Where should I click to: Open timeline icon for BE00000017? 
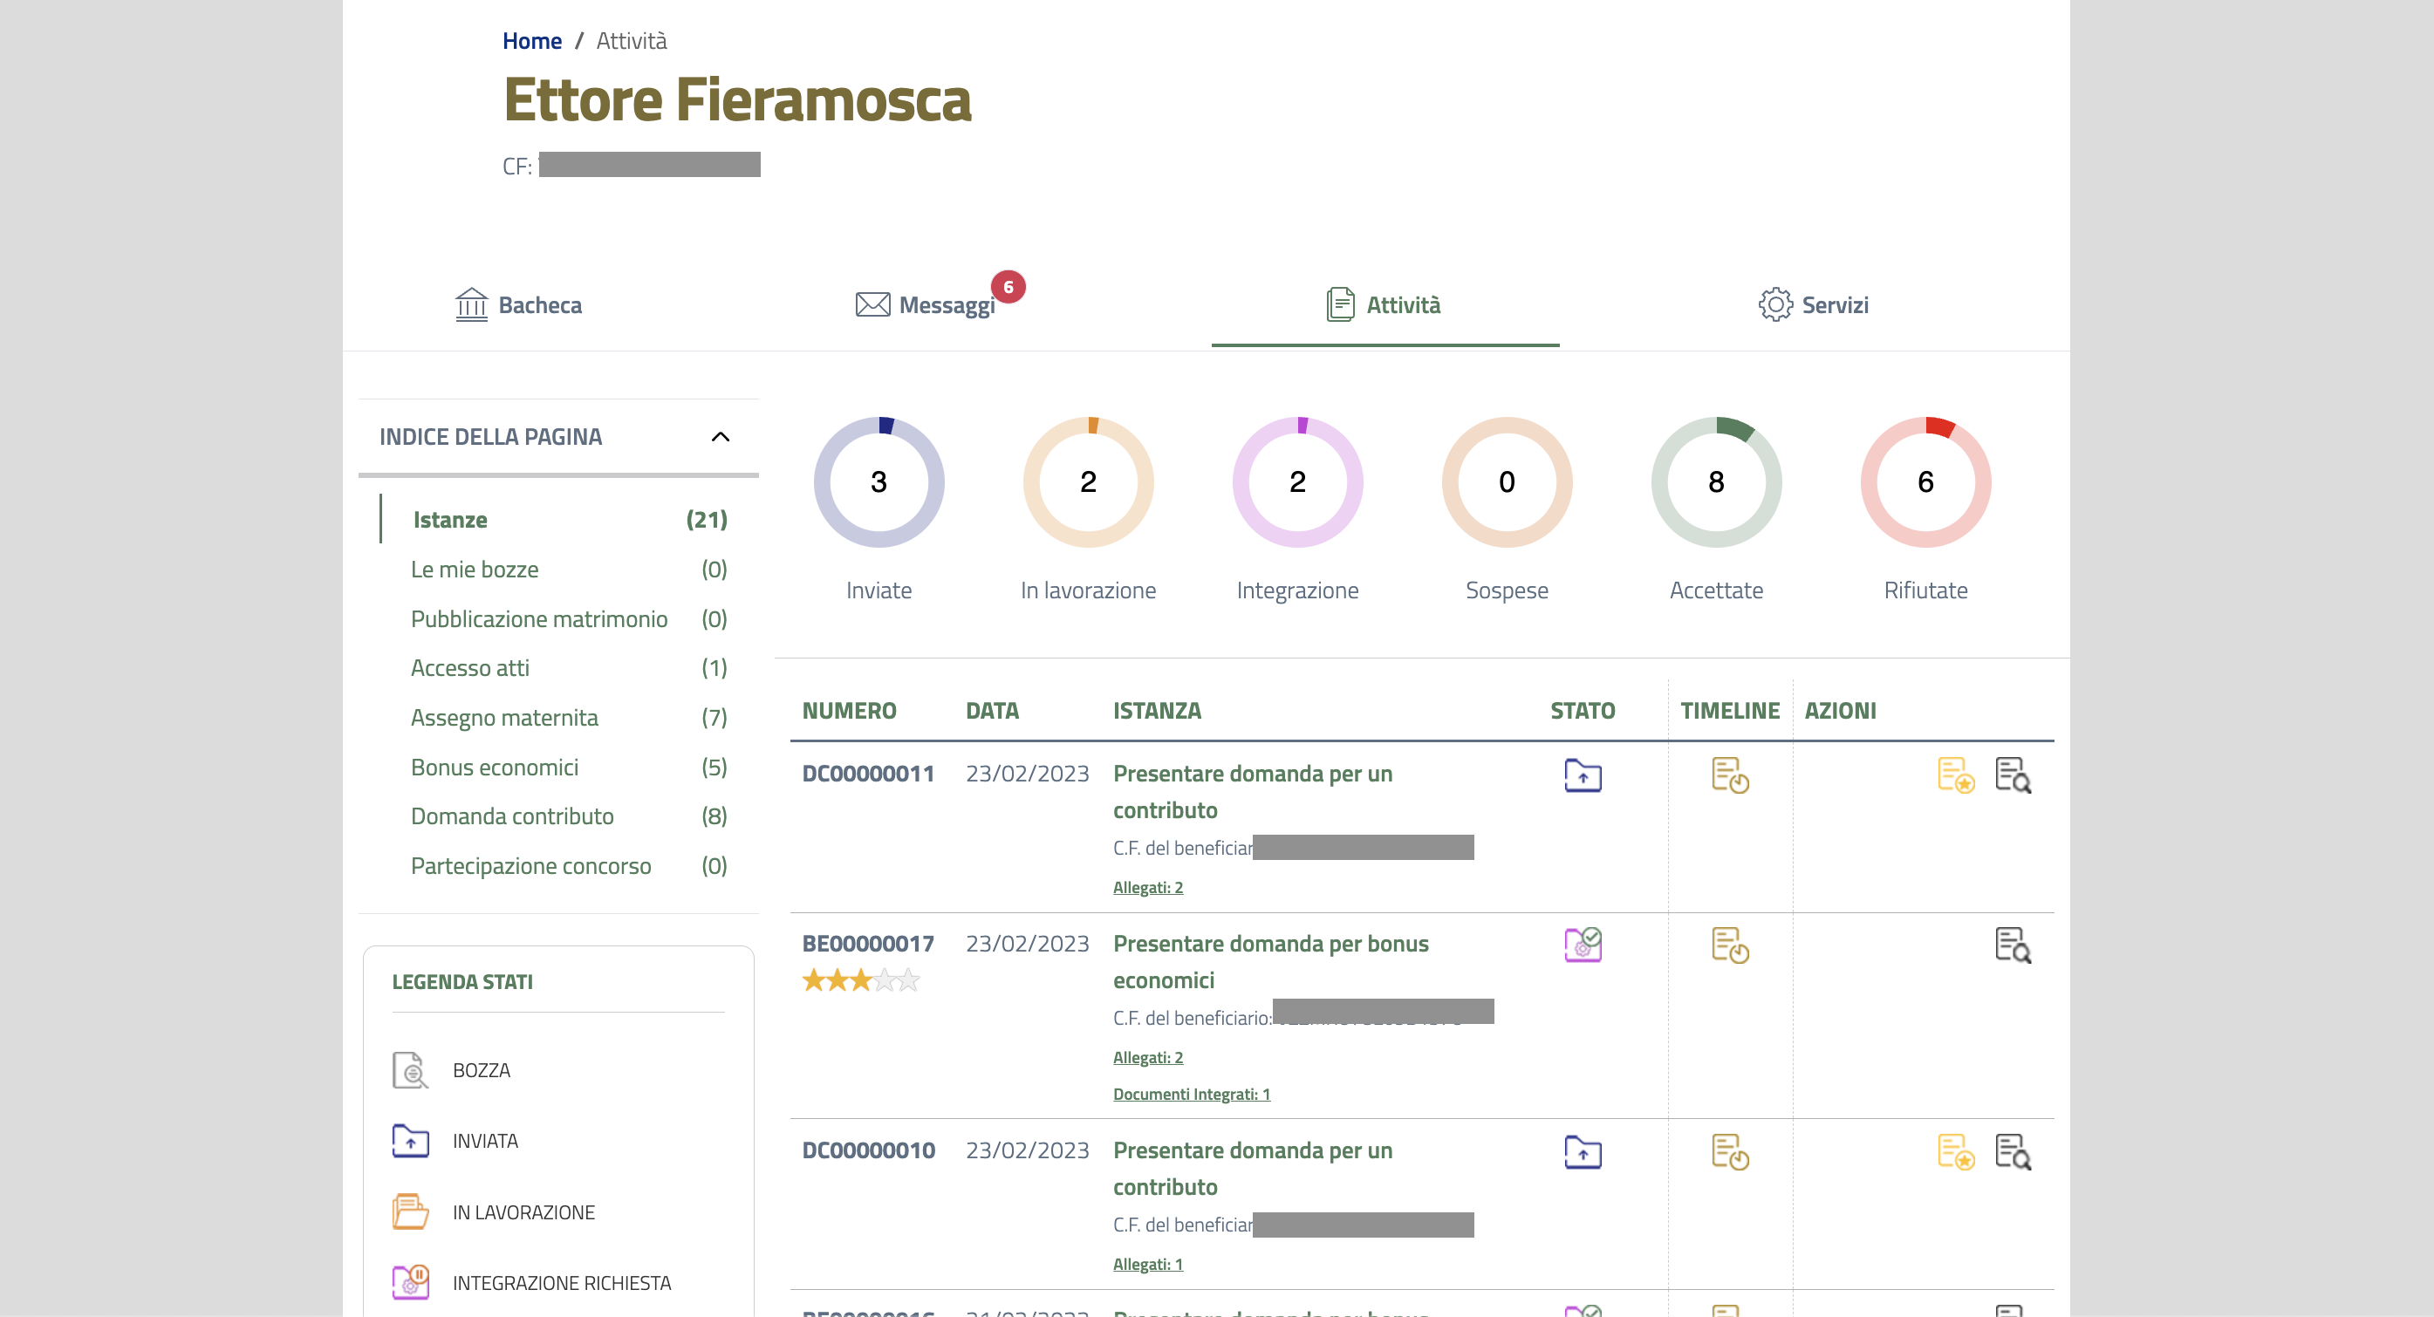pos(1729,945)
